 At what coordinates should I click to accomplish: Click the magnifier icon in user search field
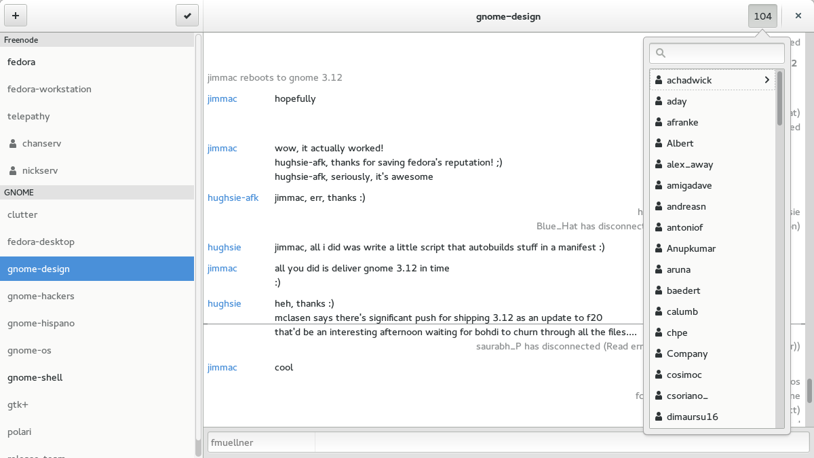[661, 53]
